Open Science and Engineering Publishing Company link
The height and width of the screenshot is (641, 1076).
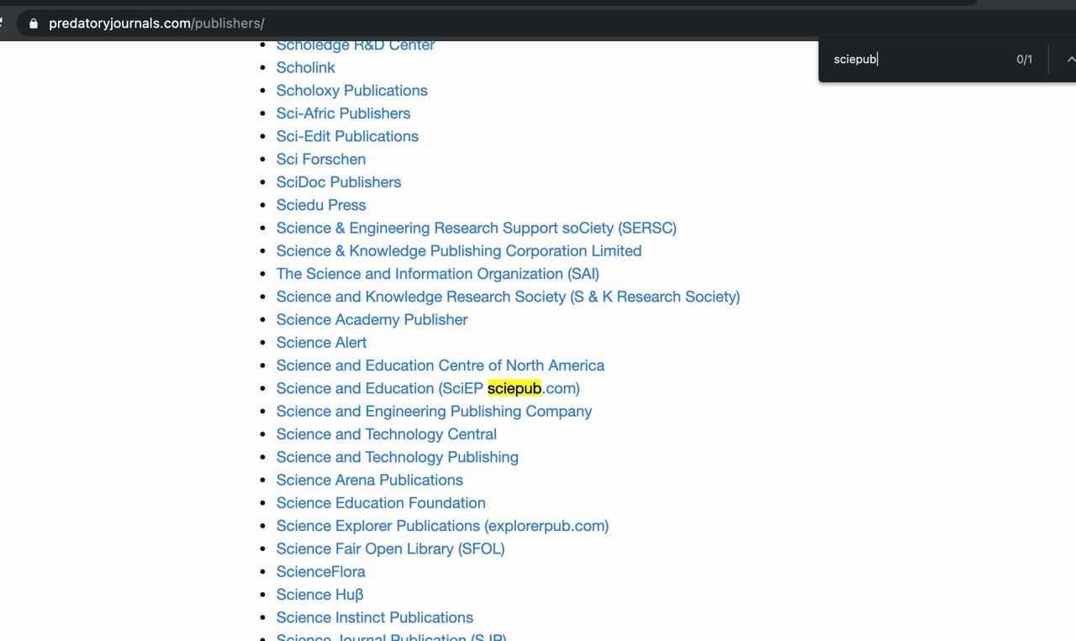tap(435, 411)
